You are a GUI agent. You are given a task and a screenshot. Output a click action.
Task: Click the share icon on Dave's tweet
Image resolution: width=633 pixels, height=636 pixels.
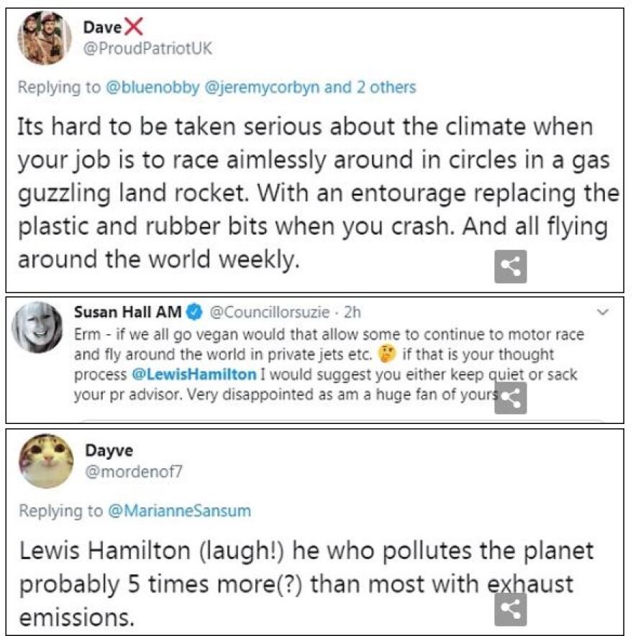coord(511,267)
